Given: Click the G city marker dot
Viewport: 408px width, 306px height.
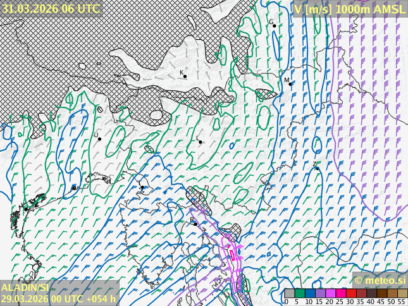Looking at the screenshot, I should pos(275,26).
